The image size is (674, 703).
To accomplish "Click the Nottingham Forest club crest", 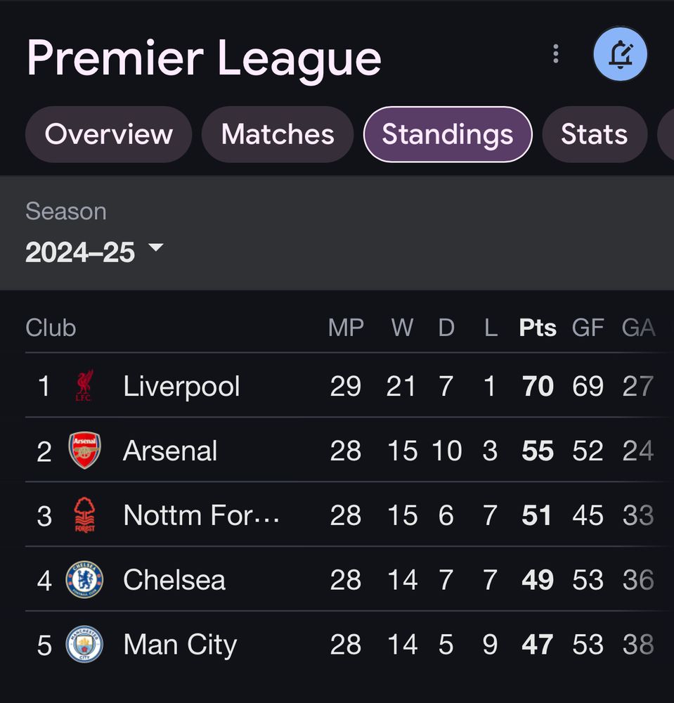I will pyautogui.click(x=84, y=515).
